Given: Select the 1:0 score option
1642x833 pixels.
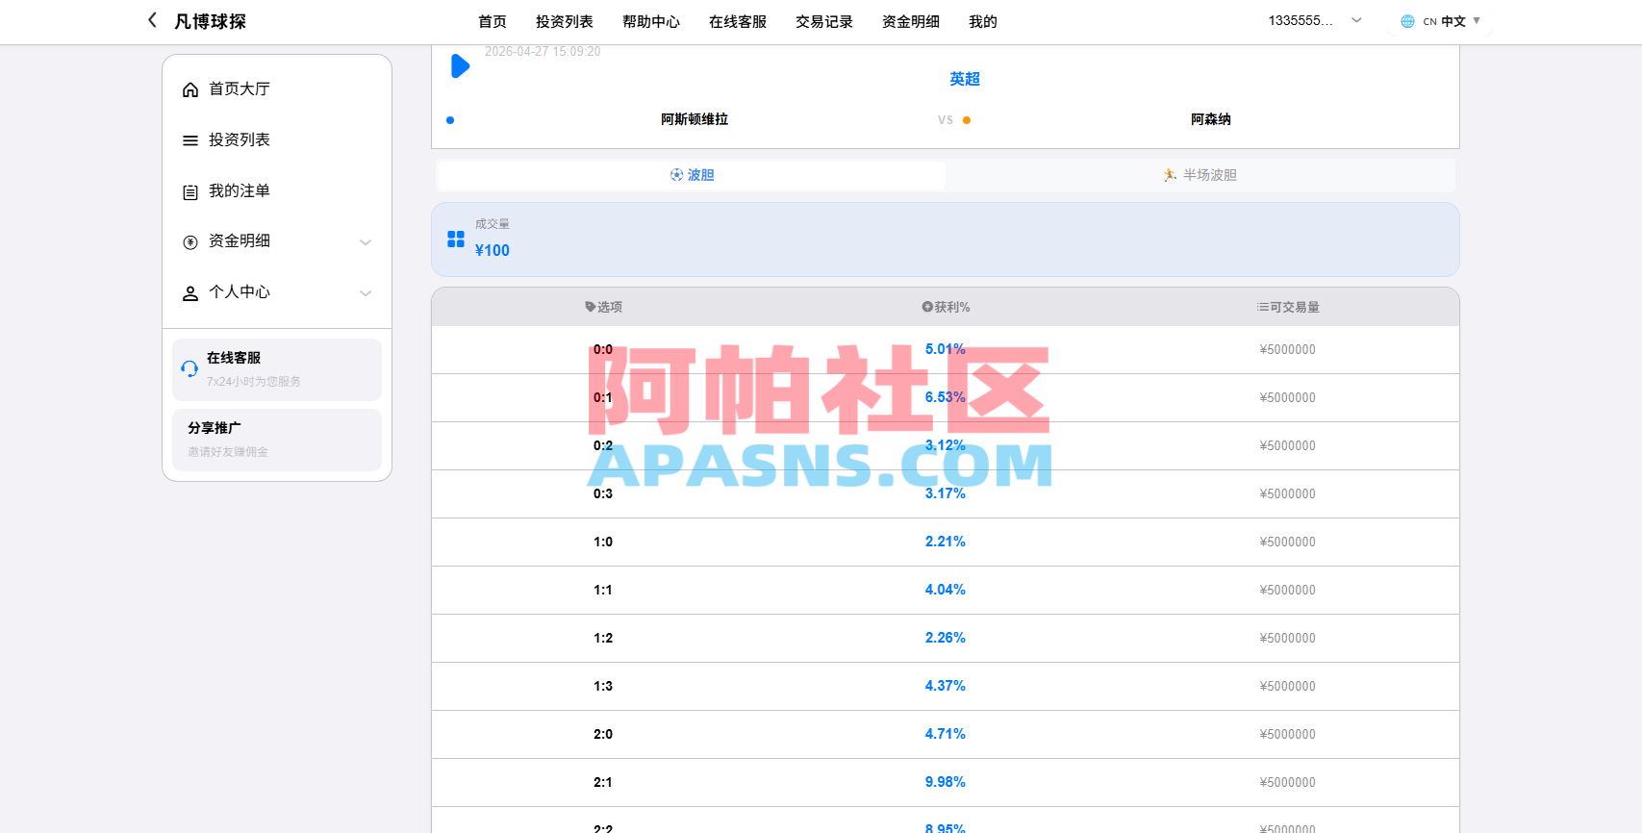Looking at the screenshot, I should point(603,542).
